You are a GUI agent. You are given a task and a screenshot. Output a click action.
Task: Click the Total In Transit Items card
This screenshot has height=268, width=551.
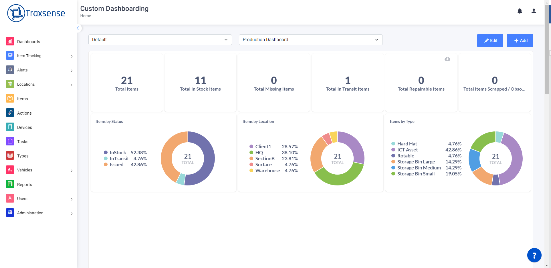[x=348, y=83]
